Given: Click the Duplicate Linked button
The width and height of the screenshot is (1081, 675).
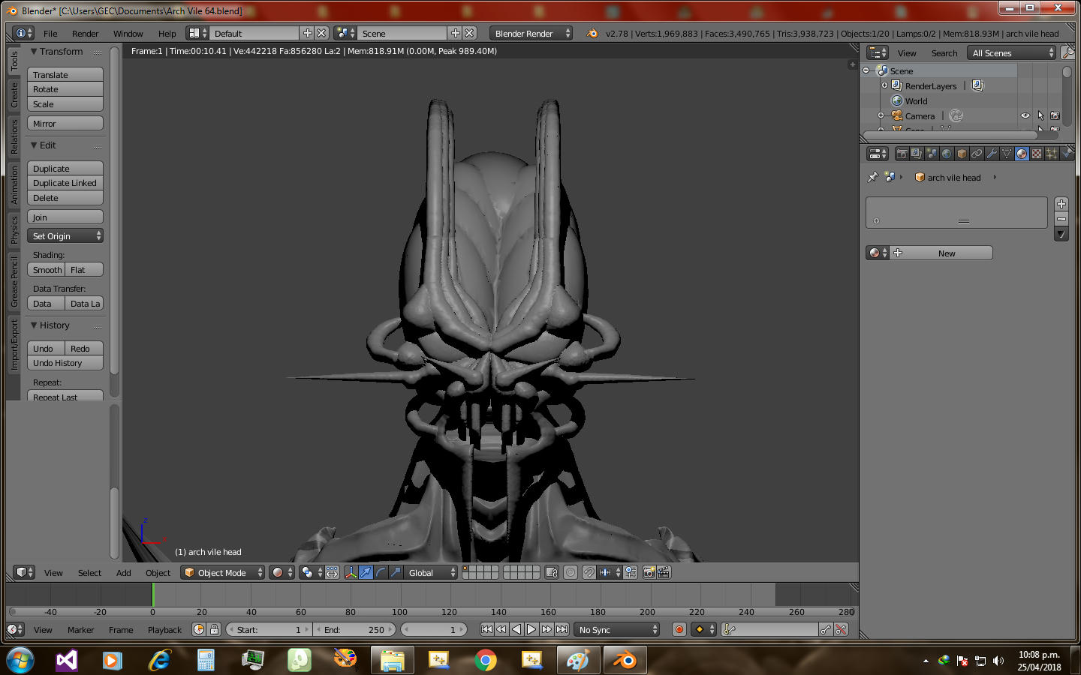Looking at the screenshot, I should (x=65, y=183).
